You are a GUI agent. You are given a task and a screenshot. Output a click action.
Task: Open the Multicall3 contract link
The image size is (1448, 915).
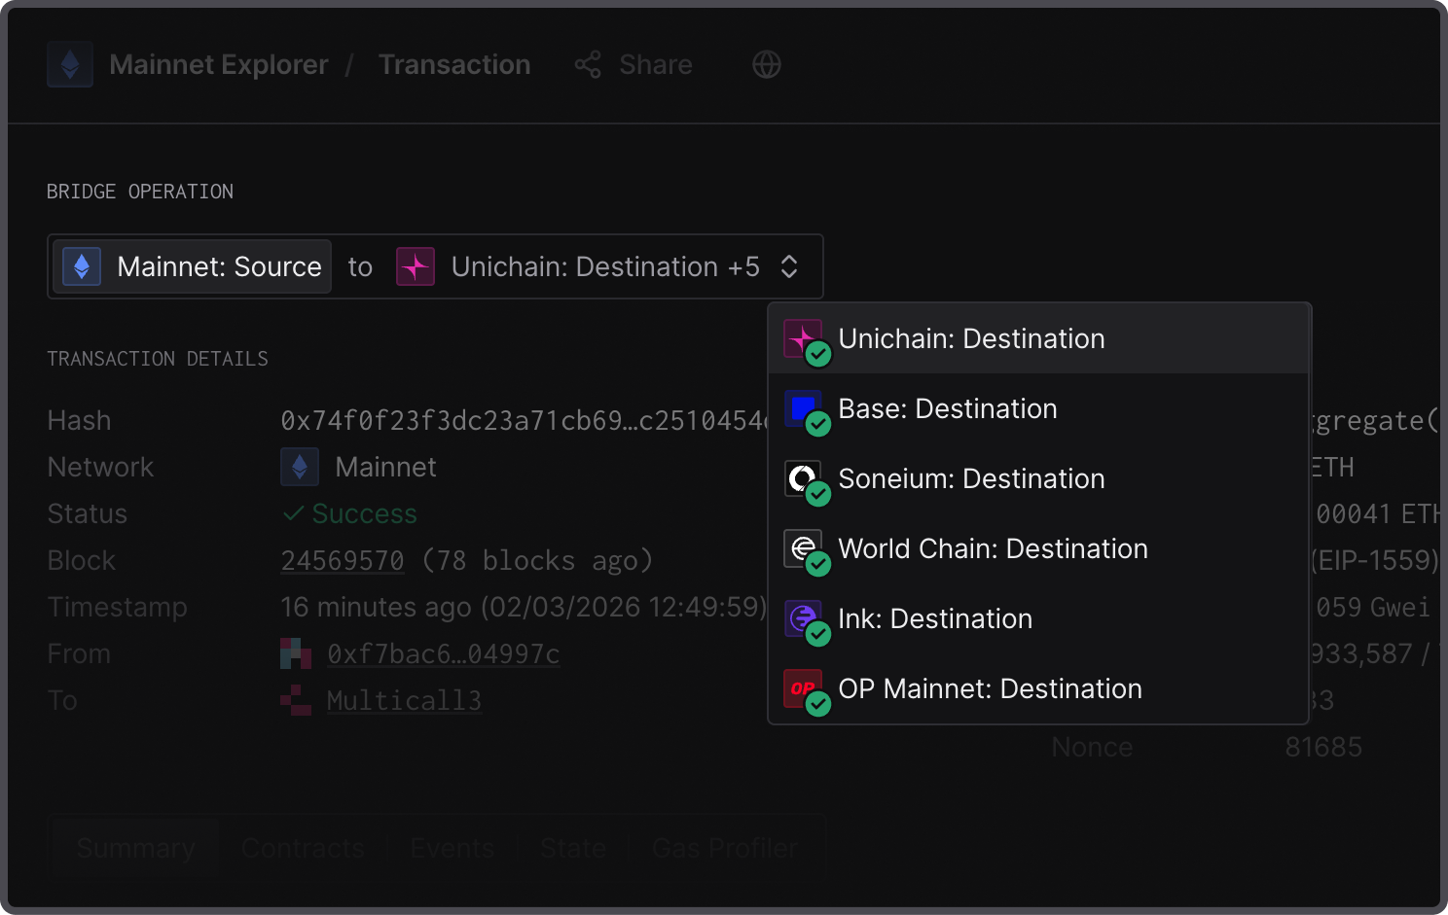click(x=405, y=700)
